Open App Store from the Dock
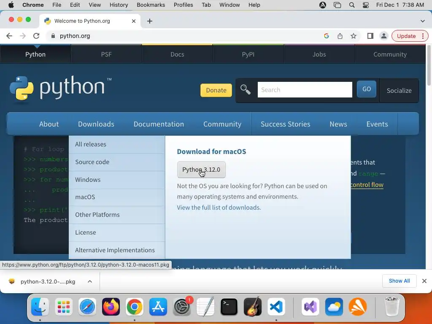Image resolution: width=432 pixels, height=324 pixels. pos(158,307)
